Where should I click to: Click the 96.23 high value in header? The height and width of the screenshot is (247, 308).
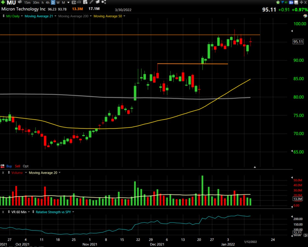point(52,9)
